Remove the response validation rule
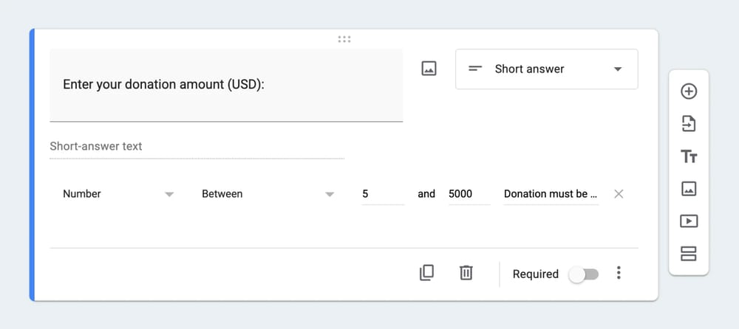Image resolution: width=739 pixels, height=329 pixels. point(619,194)
